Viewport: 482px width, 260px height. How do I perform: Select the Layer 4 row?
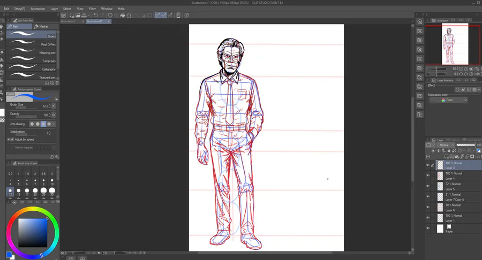pos(458,176)
